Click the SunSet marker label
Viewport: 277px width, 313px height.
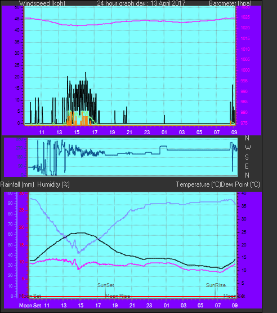tap(106, 285)
